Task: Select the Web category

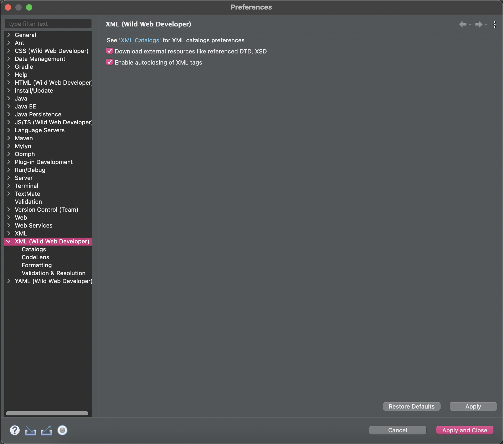Action: click(x=21, y=218)
